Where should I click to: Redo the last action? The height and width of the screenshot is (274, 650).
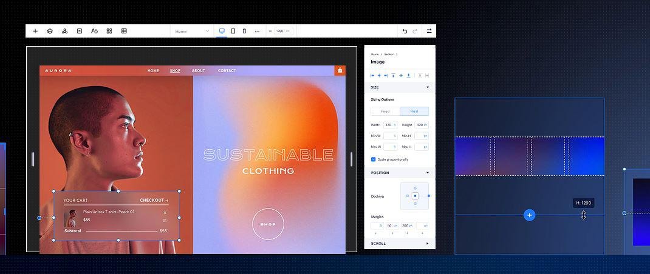[x=414, y=31]
